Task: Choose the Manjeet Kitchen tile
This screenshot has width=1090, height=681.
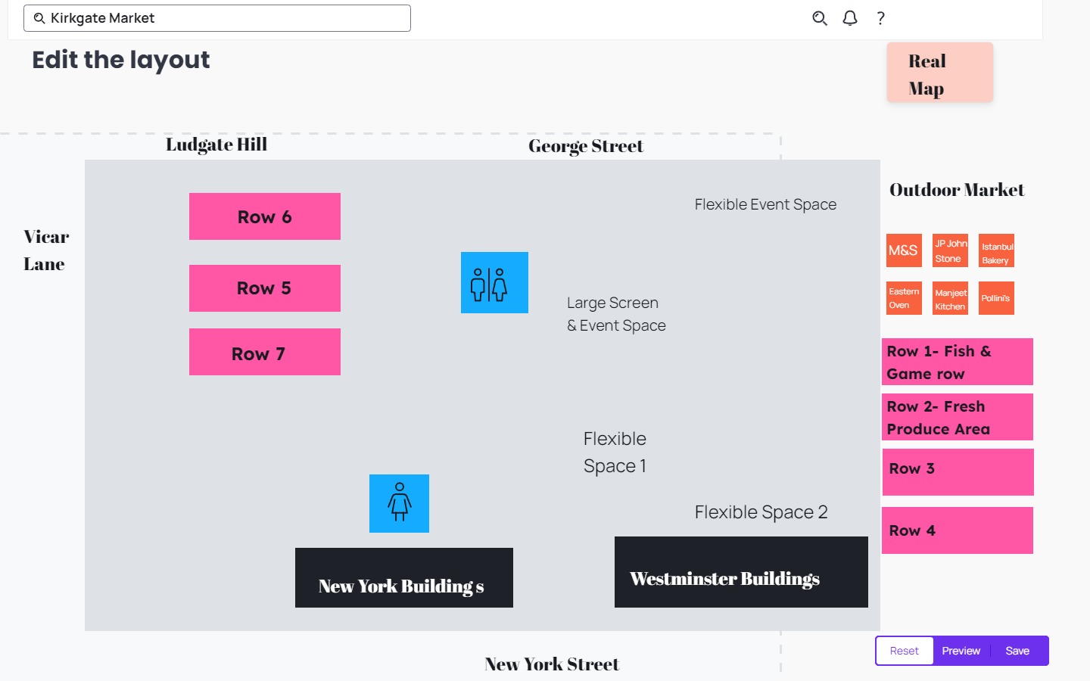Action: pyautogui.click(x=950, y=299)
